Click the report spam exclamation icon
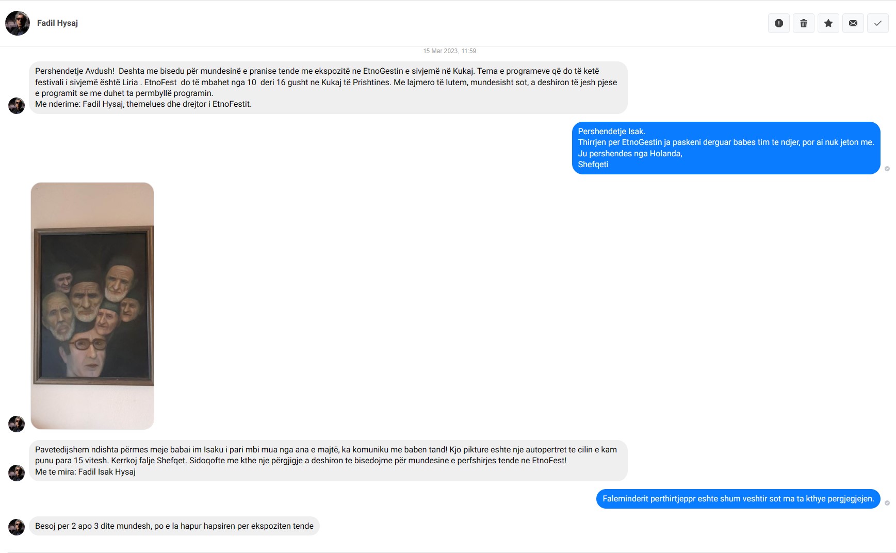 coord(779,23)
